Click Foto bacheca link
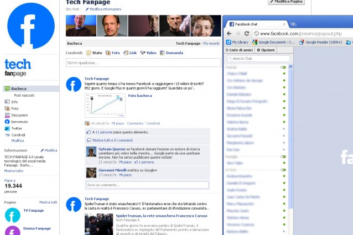This screenshot has height=235, width=353. 140,96
